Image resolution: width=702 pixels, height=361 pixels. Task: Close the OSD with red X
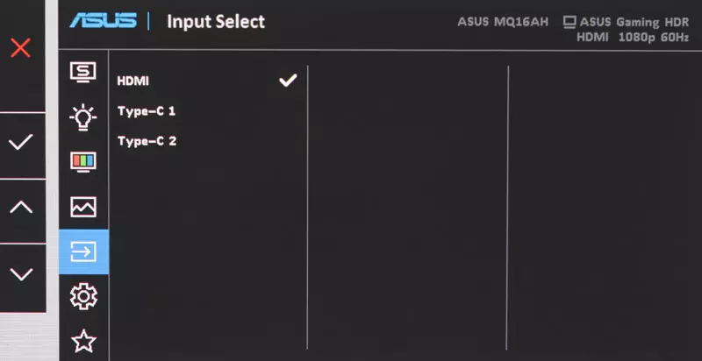coord(20,48)
